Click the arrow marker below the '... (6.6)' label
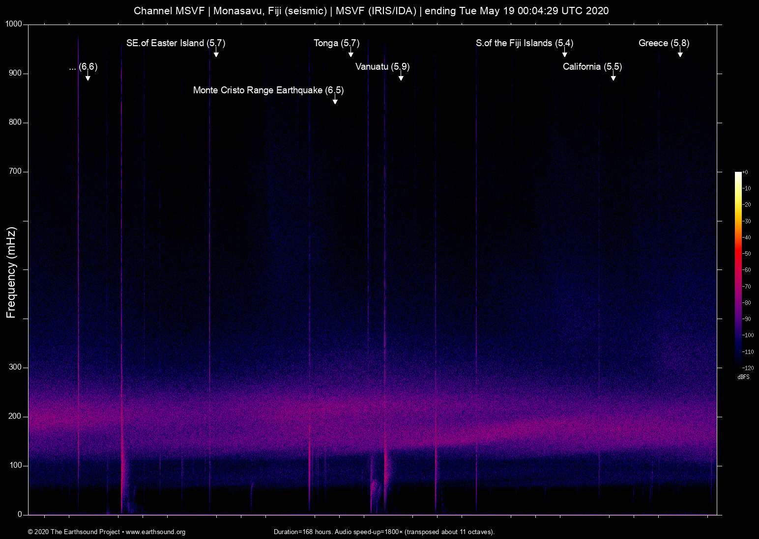Screen dimensions: 759x539 pos(88,76)
